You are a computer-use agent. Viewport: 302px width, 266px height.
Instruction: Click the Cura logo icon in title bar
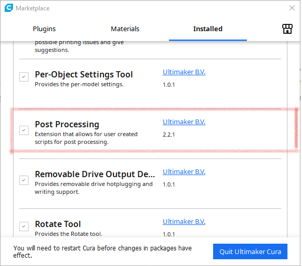click(x=9, y=8)
